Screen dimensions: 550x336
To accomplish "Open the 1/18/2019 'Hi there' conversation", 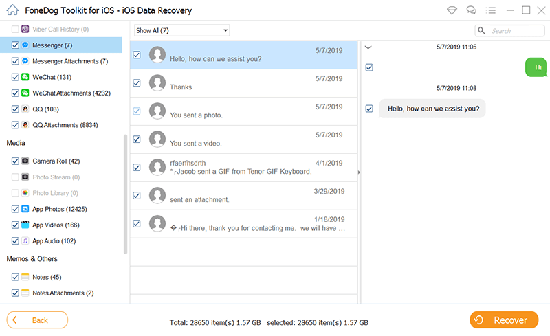I will 244,224.
